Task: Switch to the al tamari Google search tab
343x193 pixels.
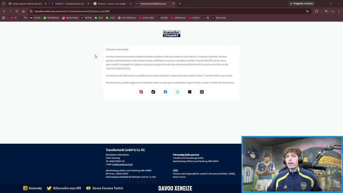Action: click(112, 4)
